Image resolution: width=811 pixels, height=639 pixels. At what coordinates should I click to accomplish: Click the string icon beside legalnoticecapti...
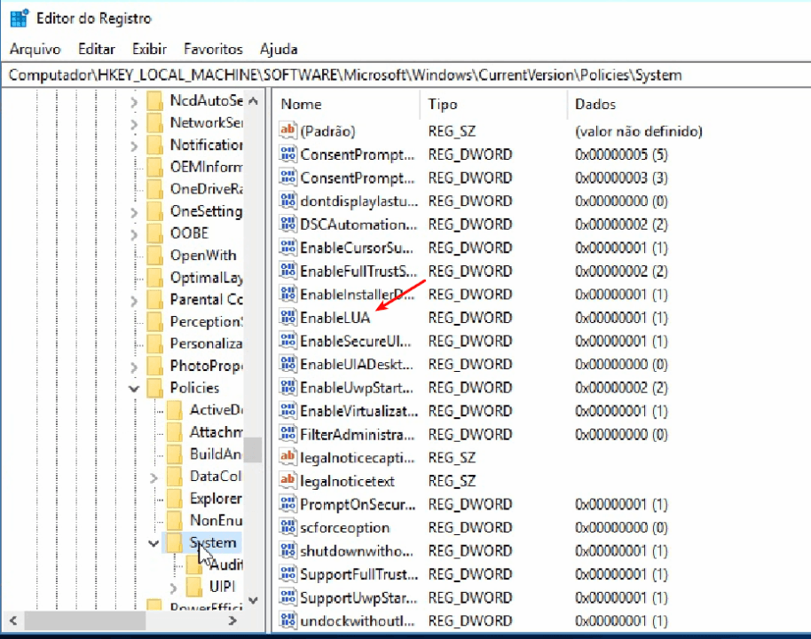tap(287, 457)
